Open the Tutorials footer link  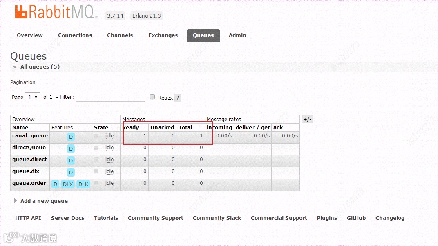point(106,218)
